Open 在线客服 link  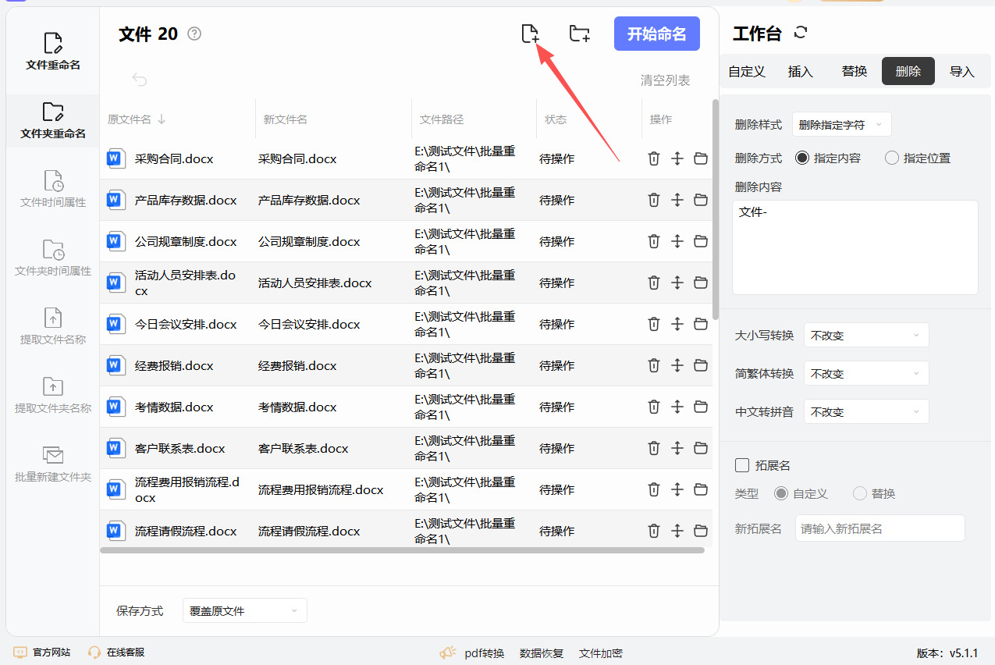(116, 652)
